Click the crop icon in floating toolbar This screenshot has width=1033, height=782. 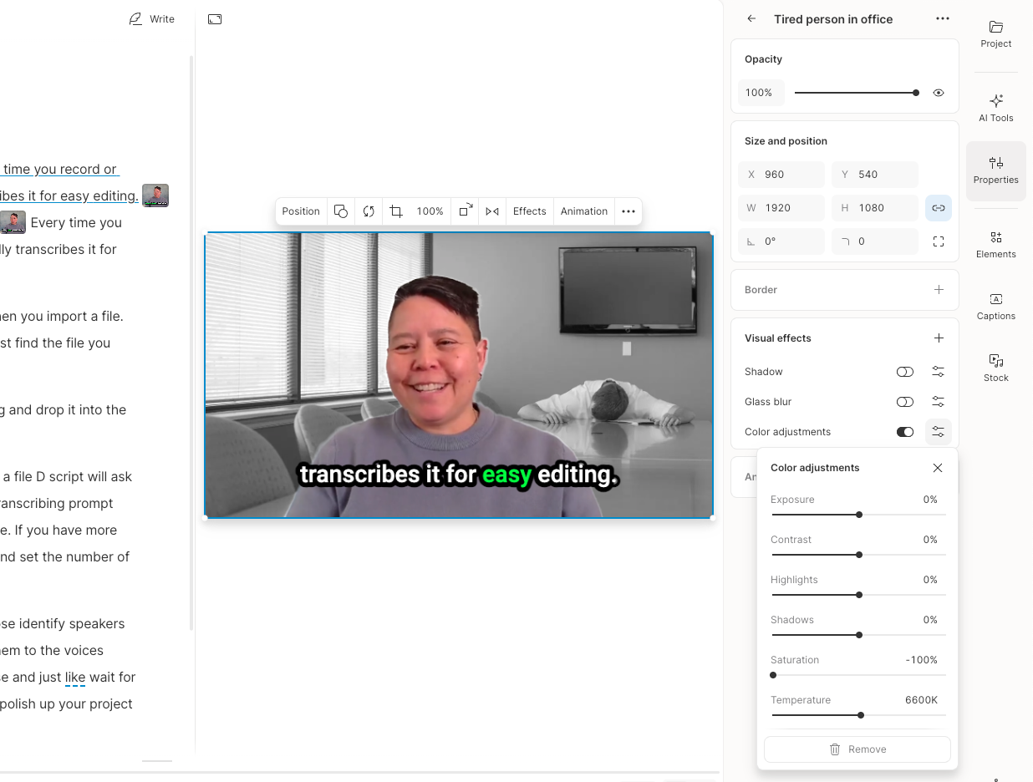pyautogui.click(x=396, y=211)
